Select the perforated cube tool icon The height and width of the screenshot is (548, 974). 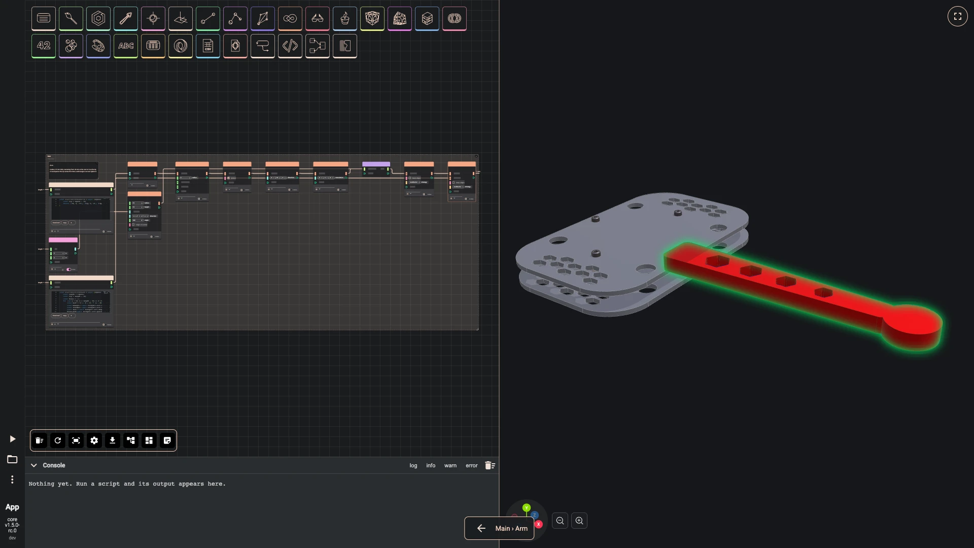point(400,19)
